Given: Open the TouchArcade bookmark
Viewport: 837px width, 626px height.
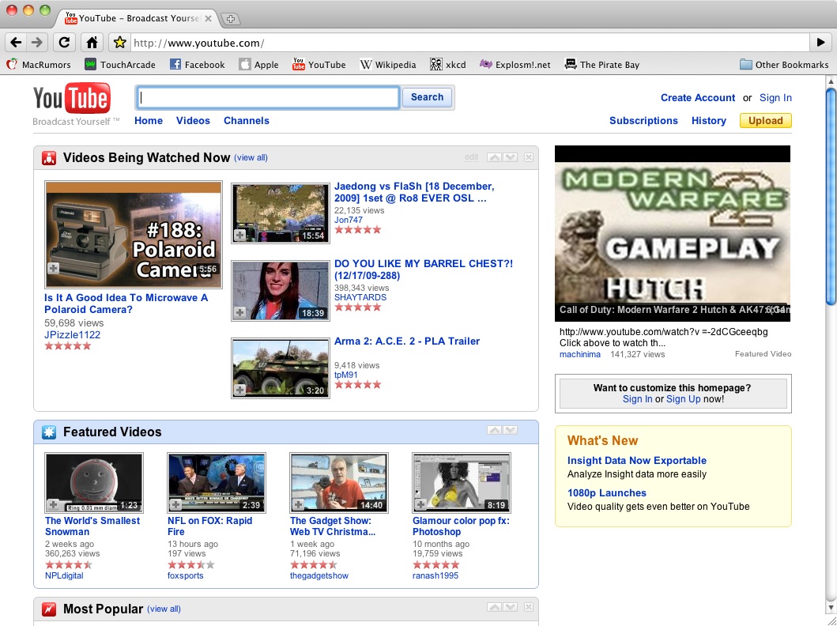Looking at the screenshot, I should click(x=120, y=65).
